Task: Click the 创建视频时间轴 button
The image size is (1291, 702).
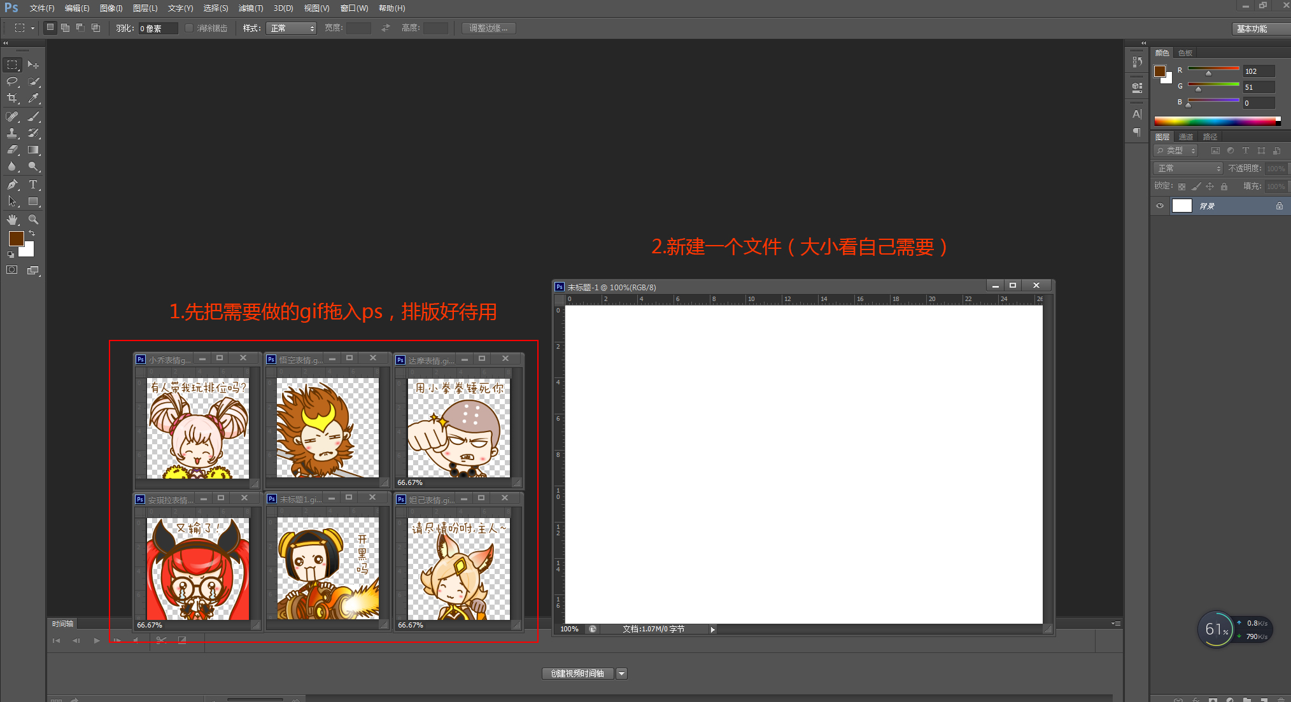Action: 577,673
